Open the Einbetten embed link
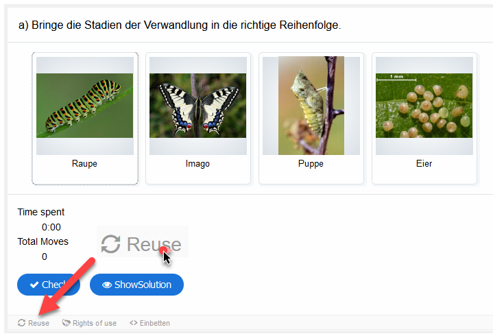Viewport: 493px width, 334px height. 154,323
